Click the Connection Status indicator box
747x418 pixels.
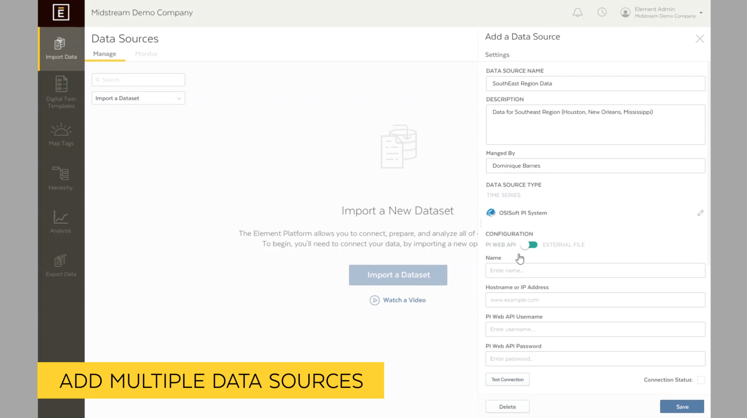(701, 380)
